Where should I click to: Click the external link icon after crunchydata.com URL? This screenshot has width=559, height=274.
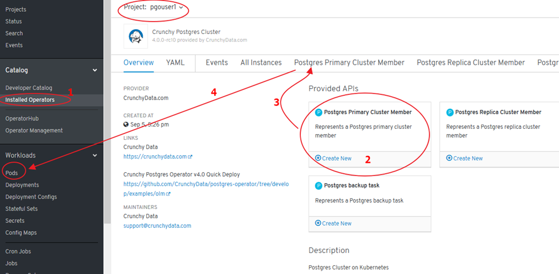190,157
